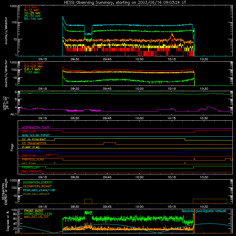Viewport: 236px width, 236px height.
Task: Click the 0.1-0.3 MeV legend label
Action: coord(34,63)
